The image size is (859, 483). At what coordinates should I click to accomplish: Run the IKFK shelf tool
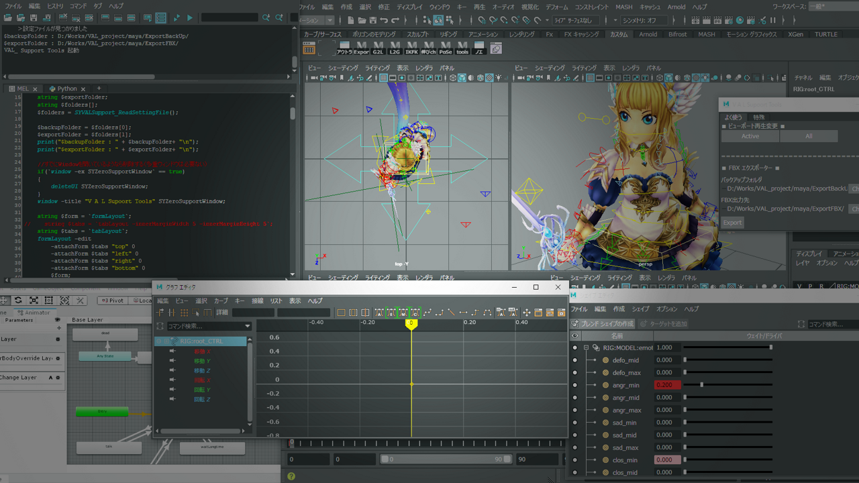(x=412, y=48)
